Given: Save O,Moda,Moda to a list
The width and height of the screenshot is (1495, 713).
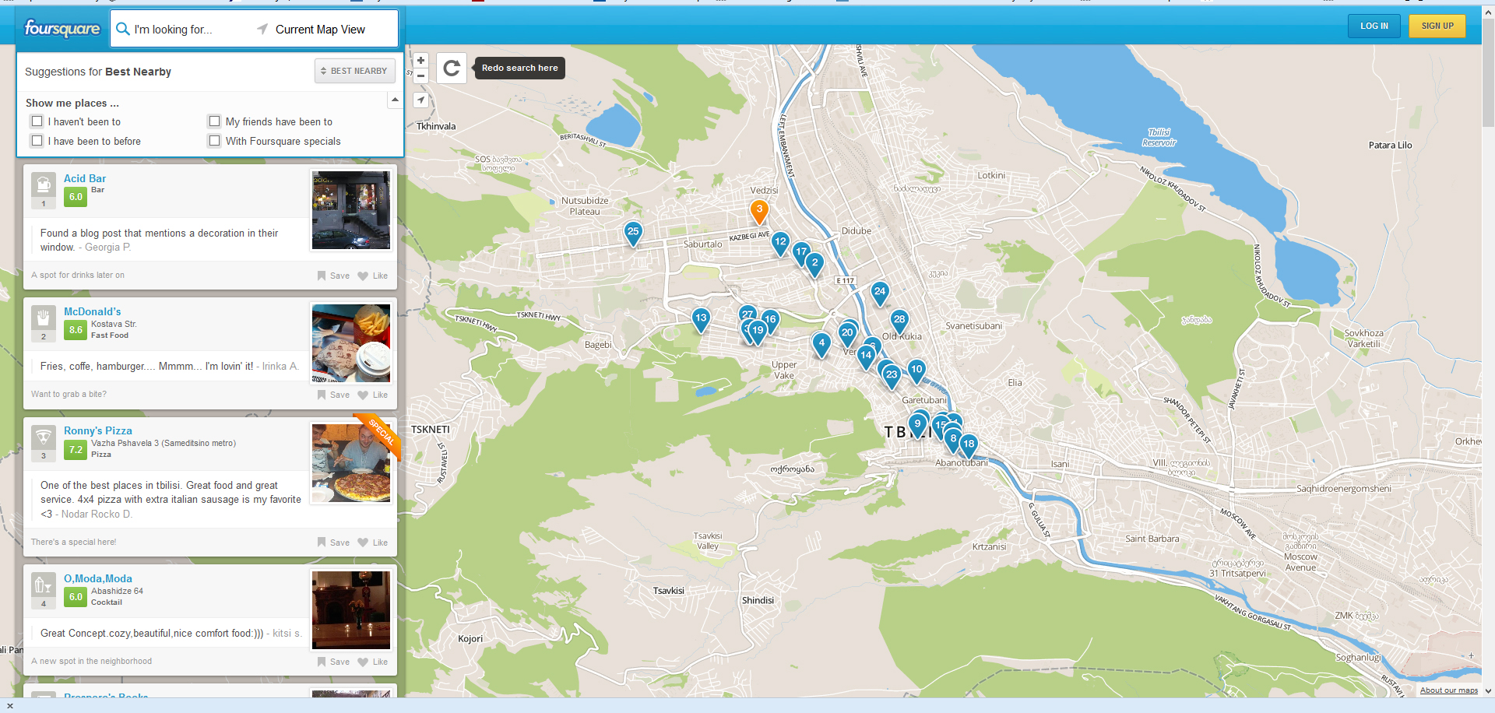Looking at the screenshot, I should [x=333, y=662].
